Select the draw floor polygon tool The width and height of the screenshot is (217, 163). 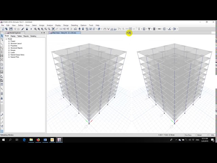2,64
